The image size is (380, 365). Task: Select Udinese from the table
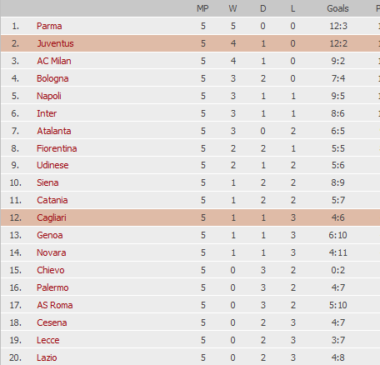[x=52, y=165]
